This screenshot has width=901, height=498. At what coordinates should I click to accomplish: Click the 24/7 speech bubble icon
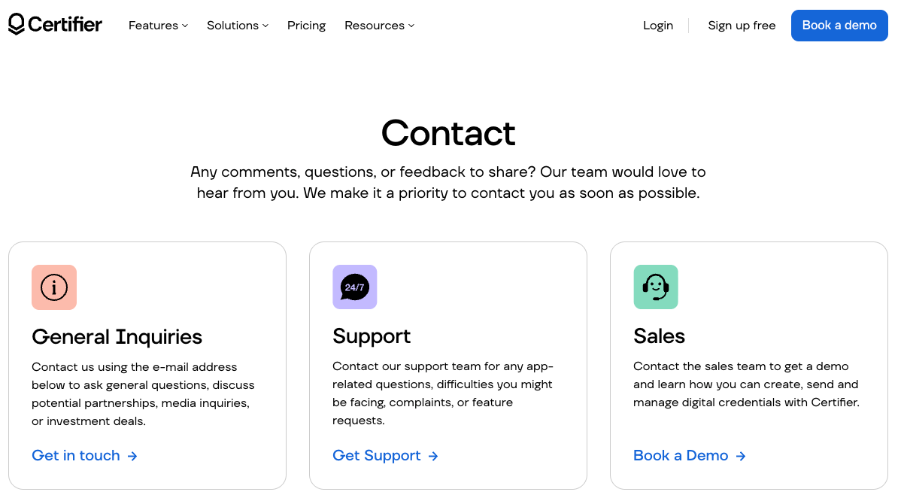coord(354,287)
